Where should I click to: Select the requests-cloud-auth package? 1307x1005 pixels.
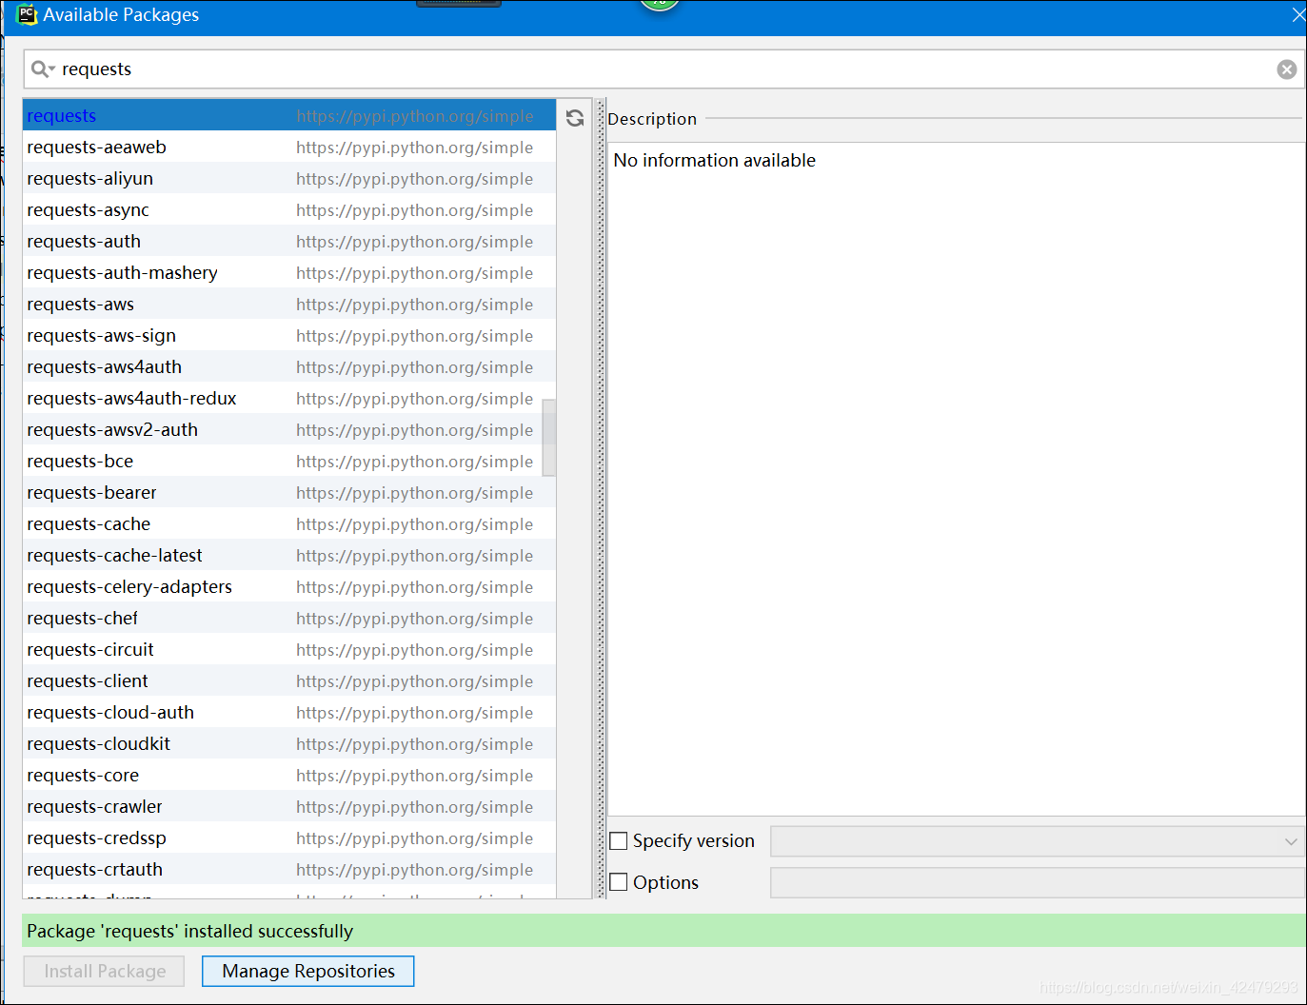coord(289,713)
